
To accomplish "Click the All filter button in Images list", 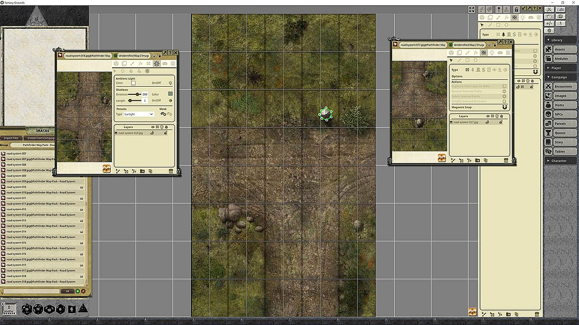I will (68, 291).
